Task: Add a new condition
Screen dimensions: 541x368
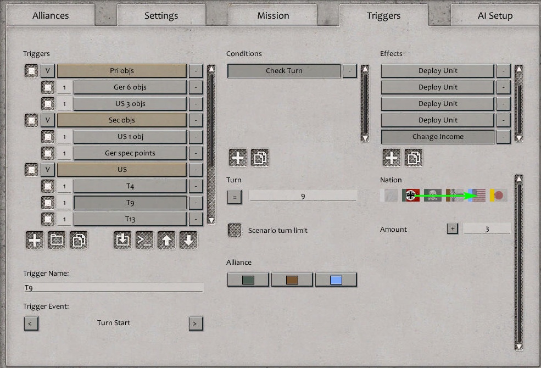Action: (238, 158)
